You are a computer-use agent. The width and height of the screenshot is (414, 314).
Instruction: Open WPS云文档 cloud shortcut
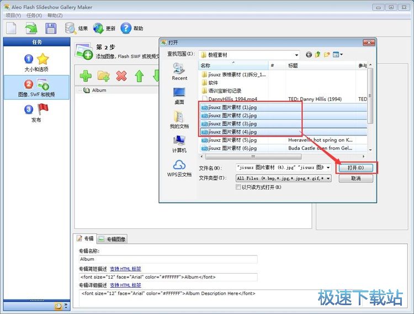click(x=179, y=168)
